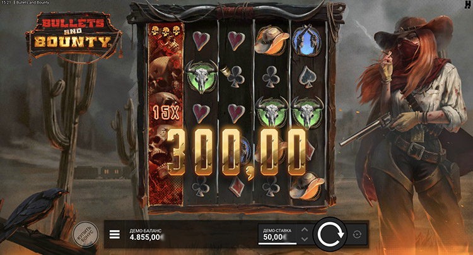Image resolution: width=473 pixels, height=255 pixels.
Task: Click the top-left heart symbol
Action: click(201, 40)
